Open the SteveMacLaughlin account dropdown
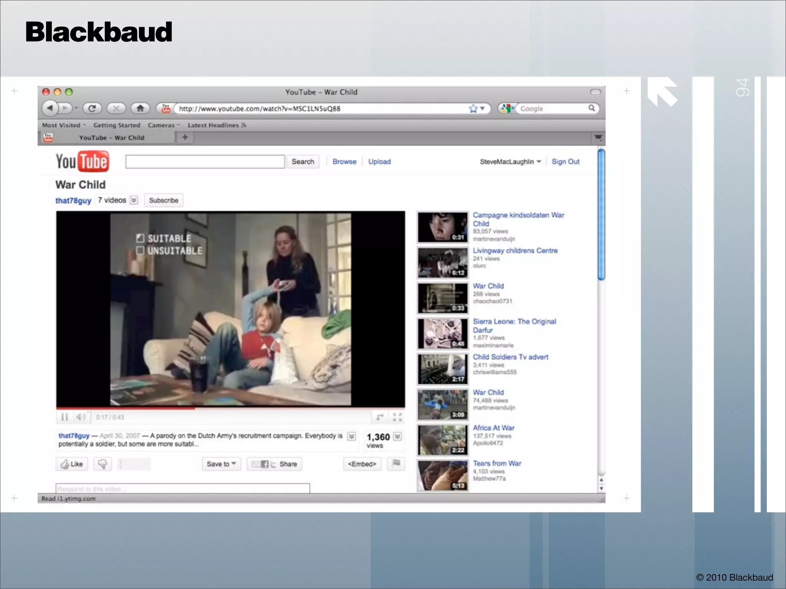Viewport: 786px width, 589px height. 510,161
